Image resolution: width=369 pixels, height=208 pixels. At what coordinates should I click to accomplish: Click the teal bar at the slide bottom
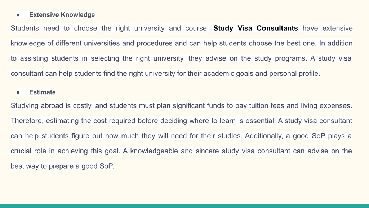184,206
